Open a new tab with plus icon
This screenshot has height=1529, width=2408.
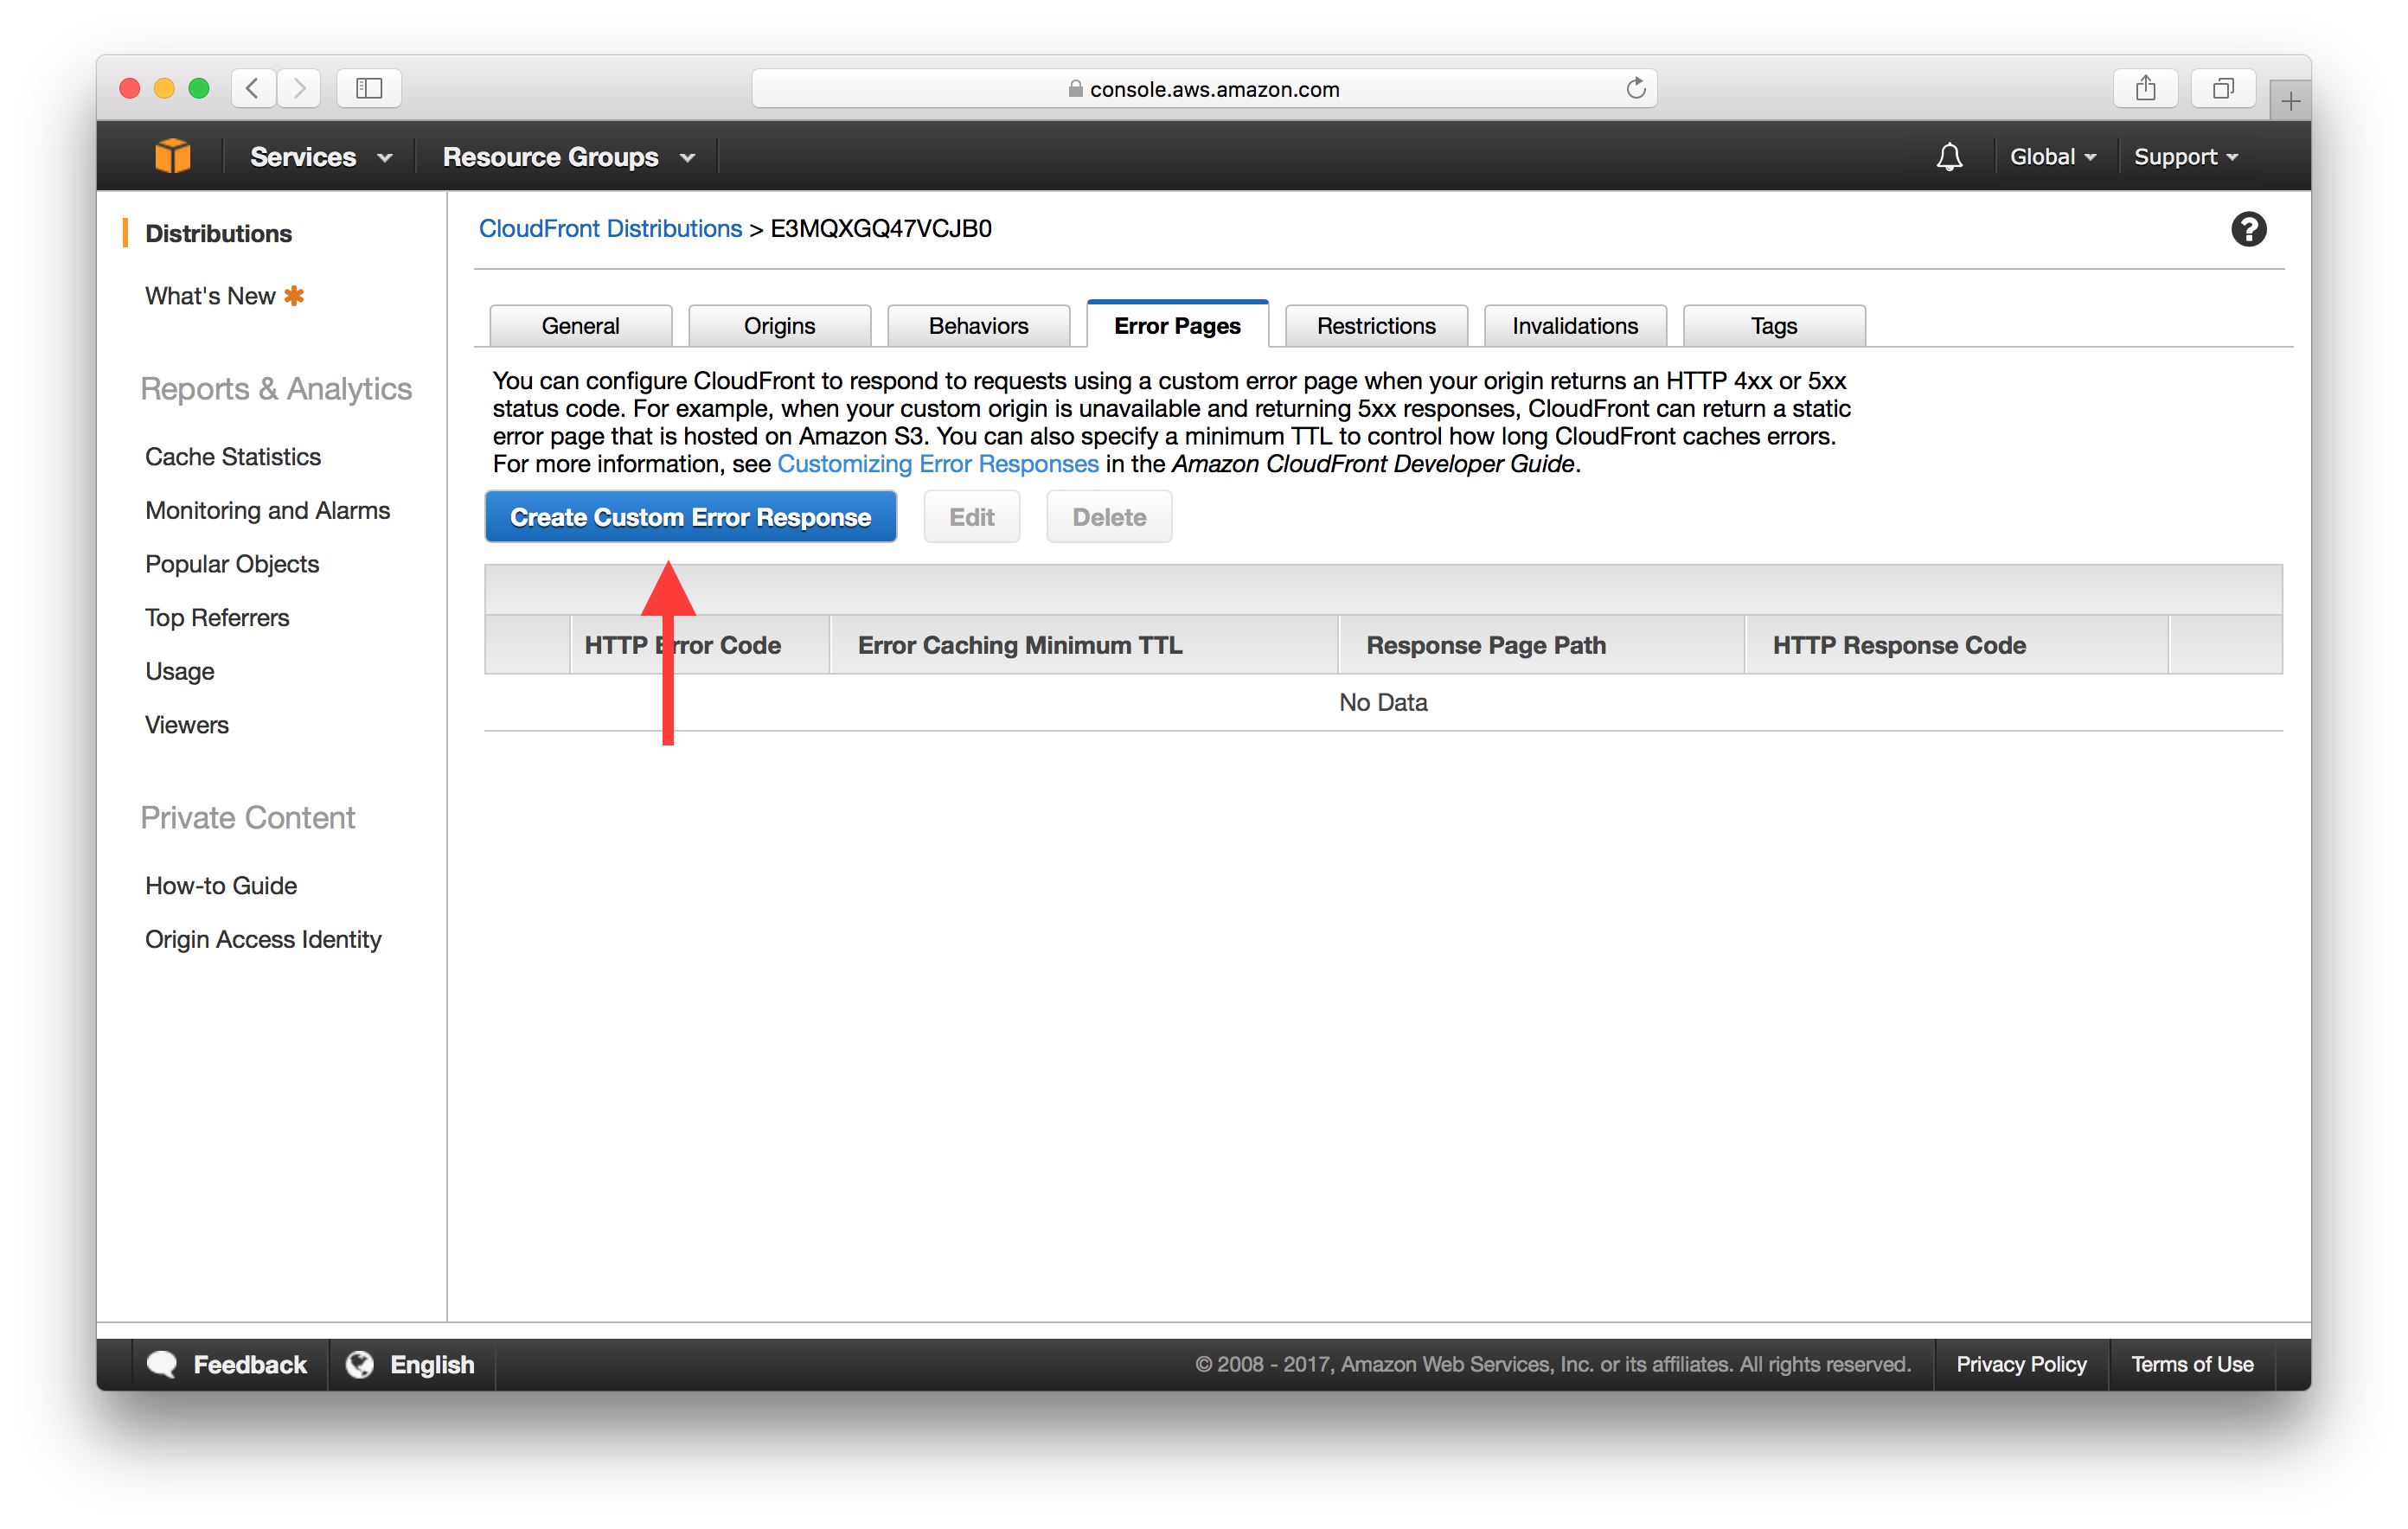(x=2290, y=101)
